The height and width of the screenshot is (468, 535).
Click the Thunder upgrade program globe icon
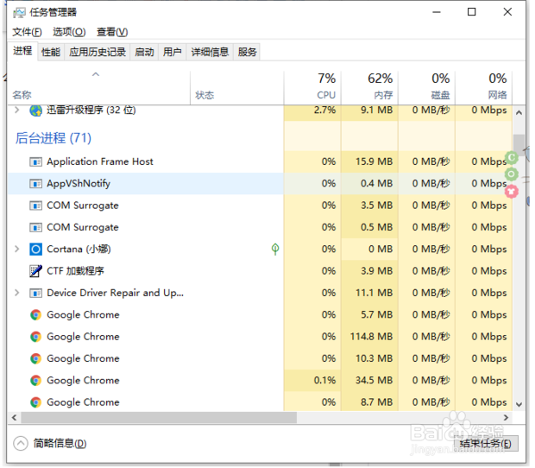coord(36,111)
